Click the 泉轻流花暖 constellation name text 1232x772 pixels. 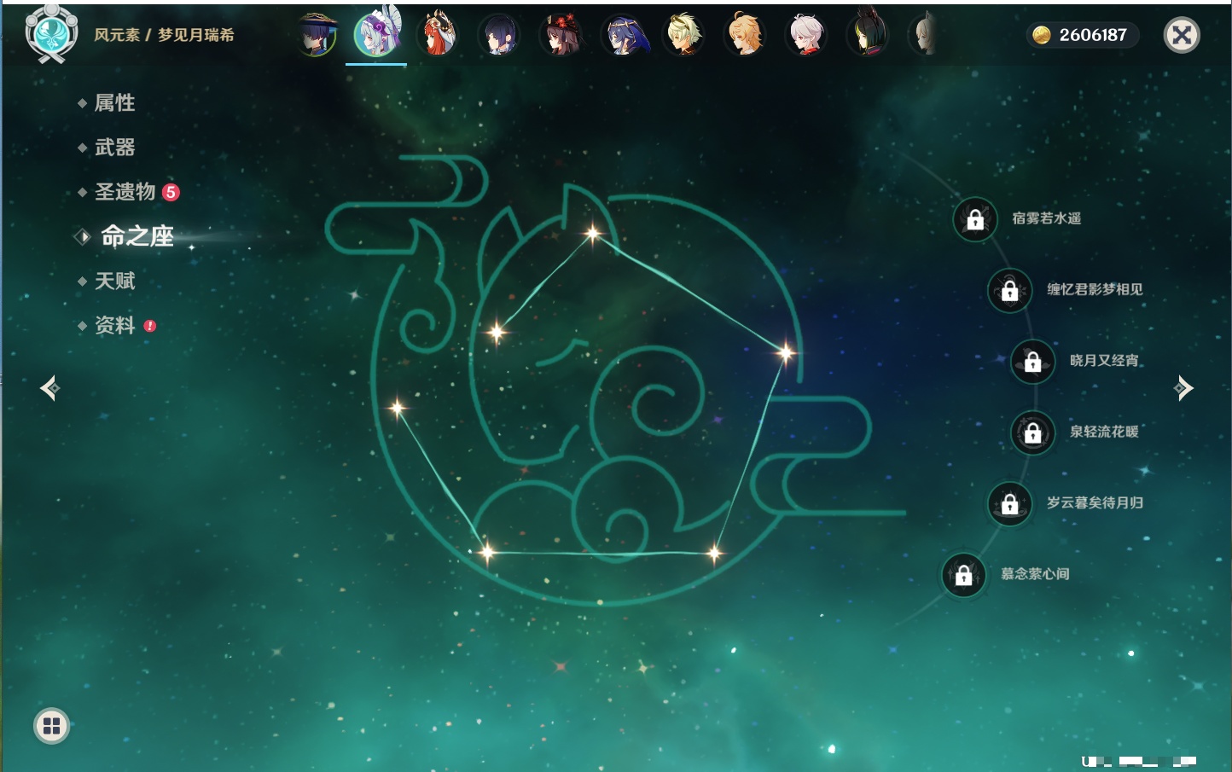(x=1104, y=432)
